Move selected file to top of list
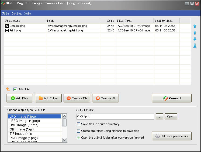Image resolution: width=201 pixels, height=152 pixels. 195,26
